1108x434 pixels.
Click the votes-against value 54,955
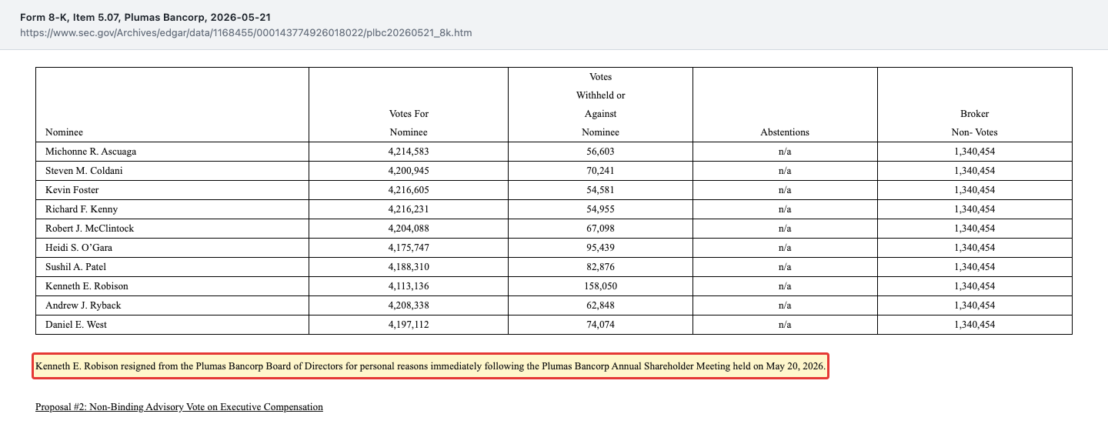[600, 209]
